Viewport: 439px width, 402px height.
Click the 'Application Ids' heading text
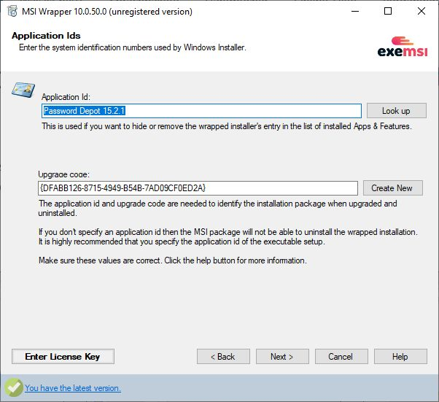(46, 36)
